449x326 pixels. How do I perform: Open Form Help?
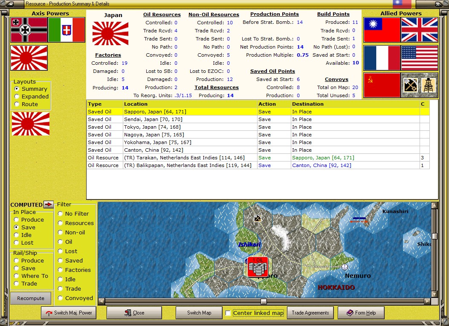click(x=361, y=313)
